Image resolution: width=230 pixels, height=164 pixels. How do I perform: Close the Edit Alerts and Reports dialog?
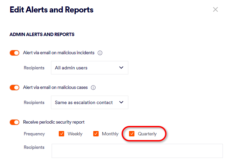(x=215, y=9)
